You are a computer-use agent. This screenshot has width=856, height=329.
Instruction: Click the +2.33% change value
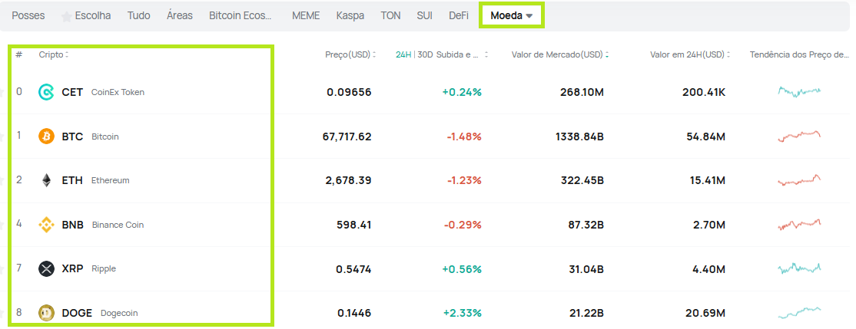point(462,313)
